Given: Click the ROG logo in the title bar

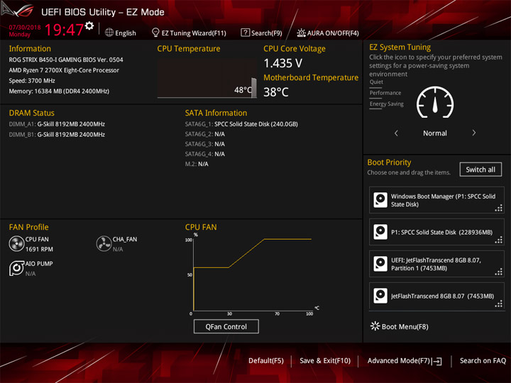Looking at the screenshot, I should tap(18, 10).
